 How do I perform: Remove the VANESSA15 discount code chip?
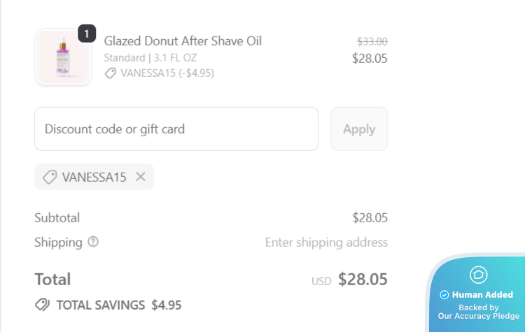click(141, 177)
